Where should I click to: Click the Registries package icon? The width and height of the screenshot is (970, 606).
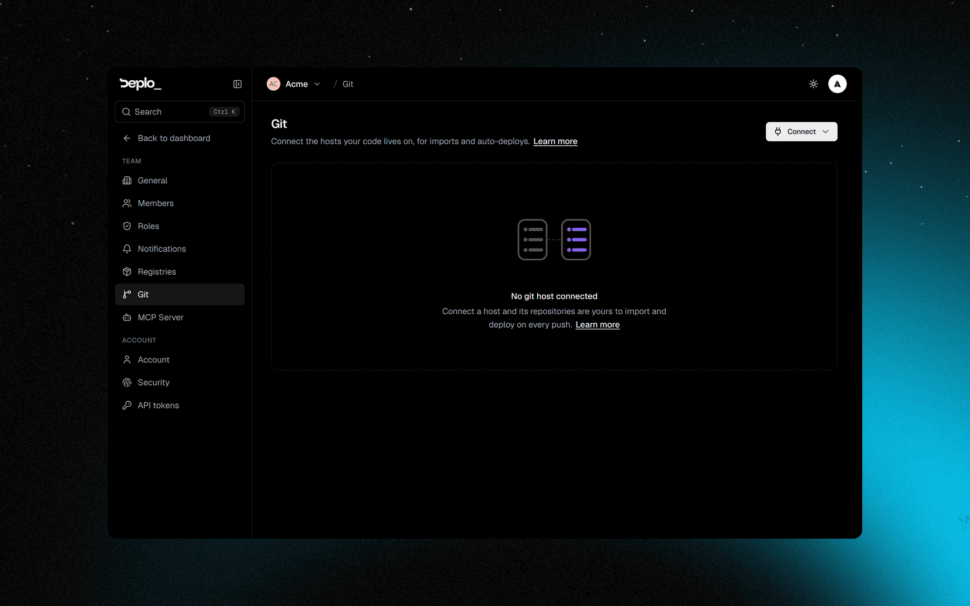(x=127, y=272)
